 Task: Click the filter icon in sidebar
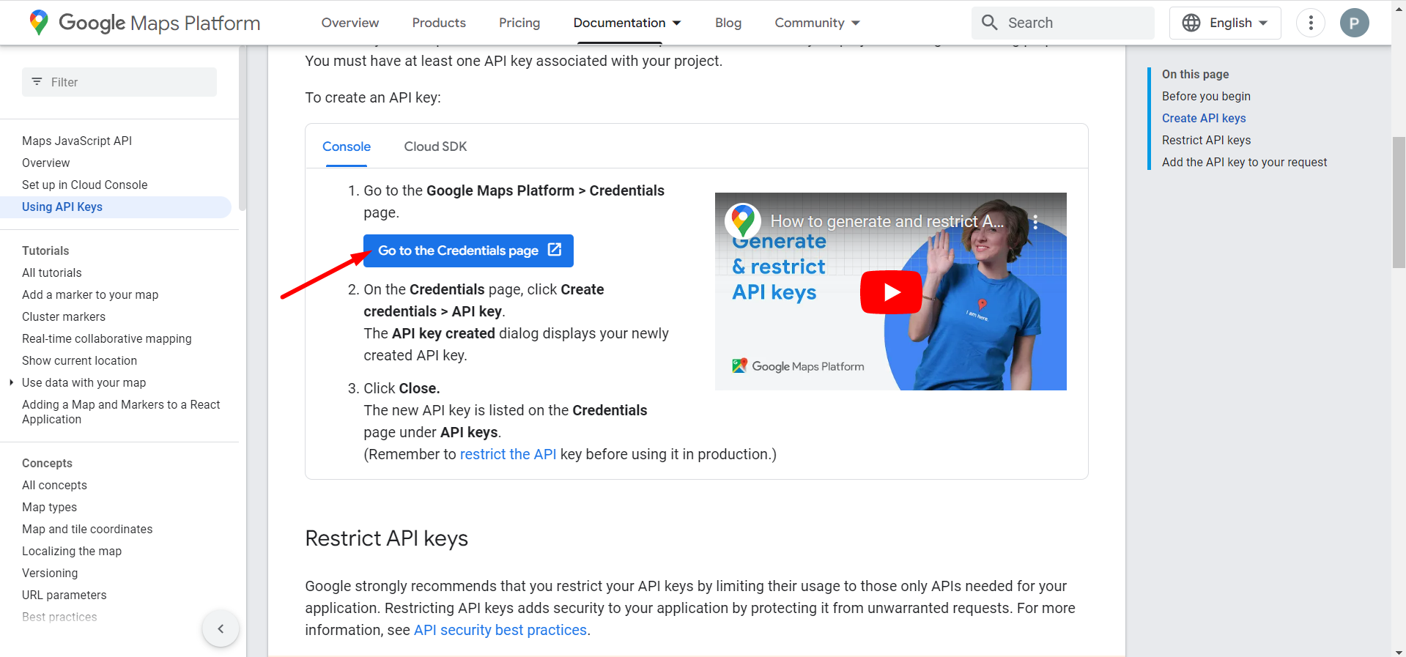pos(37,82)
